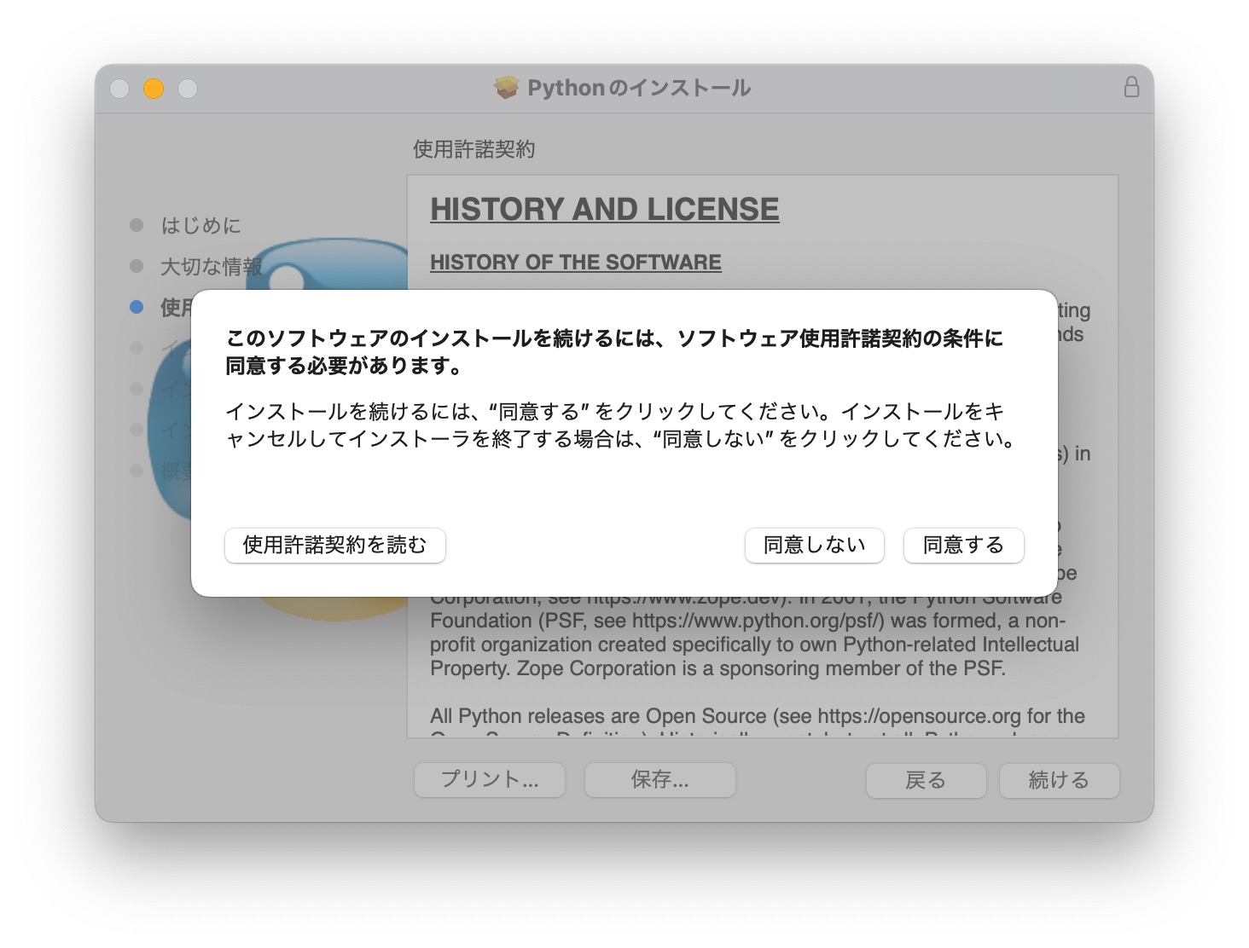Select the はじめに step in sidebar

click(x=200, y=226)
